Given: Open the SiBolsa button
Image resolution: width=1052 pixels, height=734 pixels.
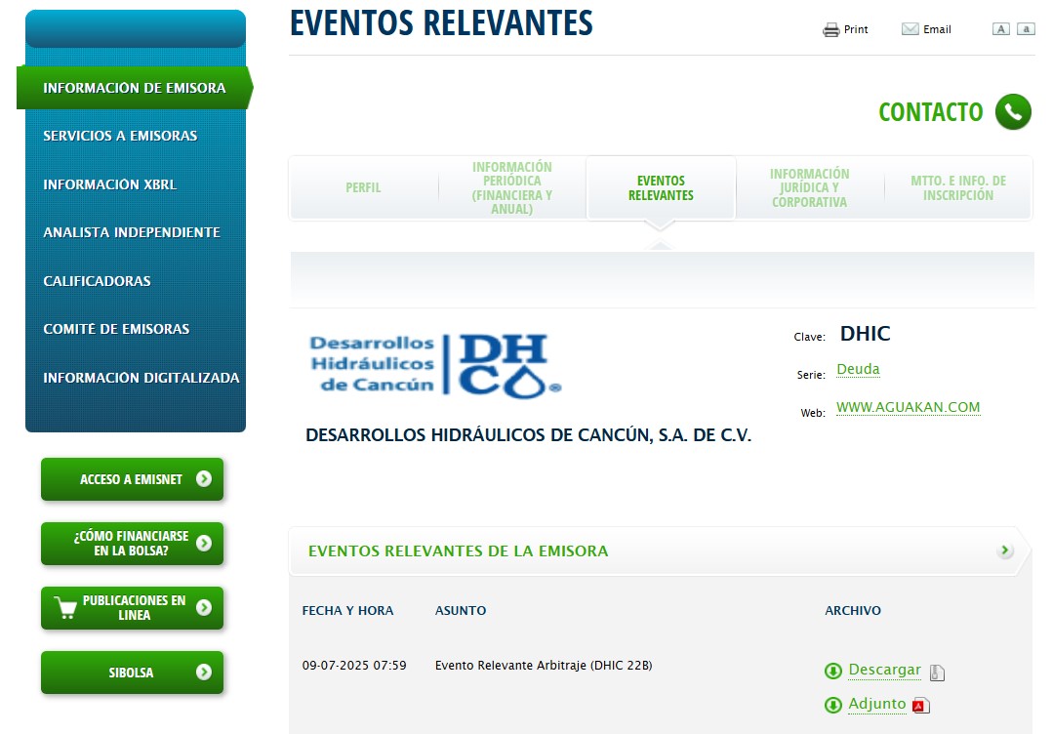Looking at the screenshot, I should pyautogui.click(x=132, y=673).
